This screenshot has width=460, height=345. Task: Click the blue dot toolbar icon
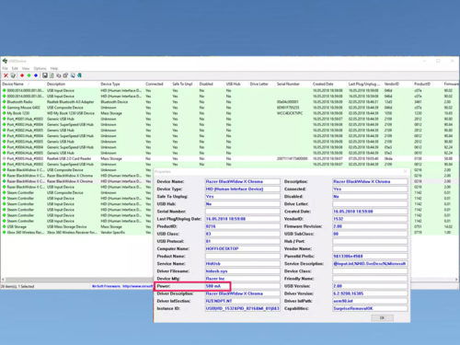pos(36,75)
